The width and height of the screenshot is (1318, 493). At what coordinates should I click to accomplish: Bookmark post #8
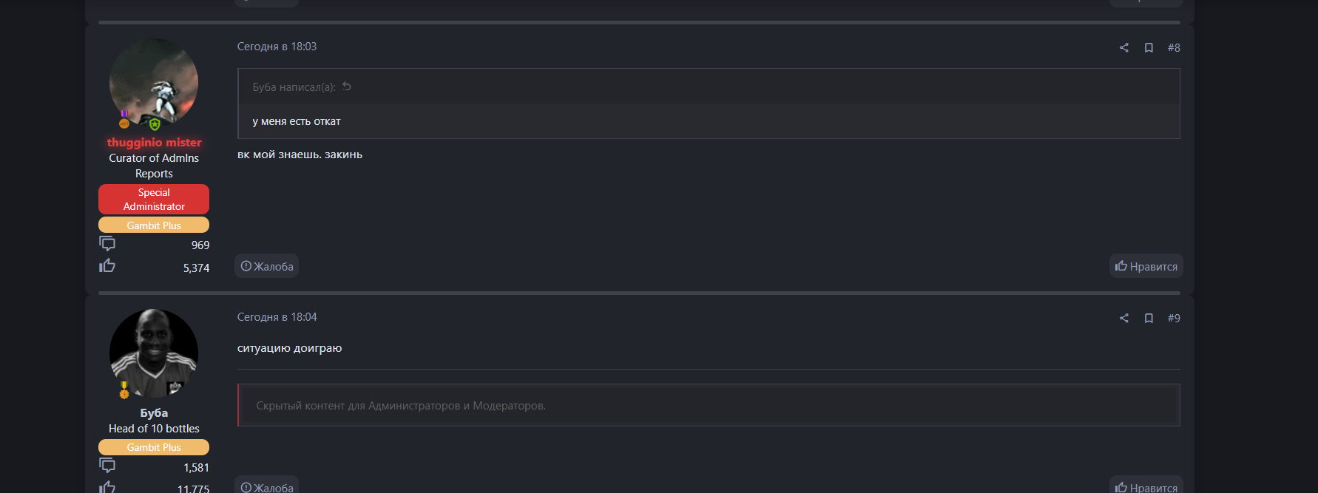[1149, 48]
